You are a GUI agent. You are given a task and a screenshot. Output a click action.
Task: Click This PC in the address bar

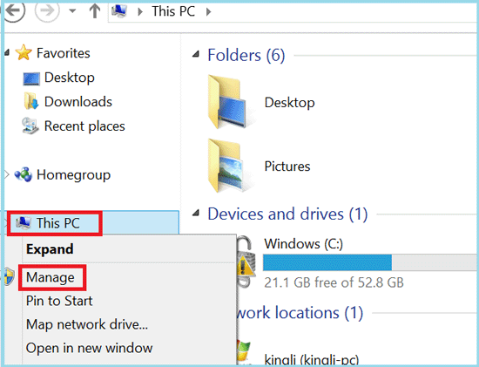pyautogui.click(x=173, y=11)
